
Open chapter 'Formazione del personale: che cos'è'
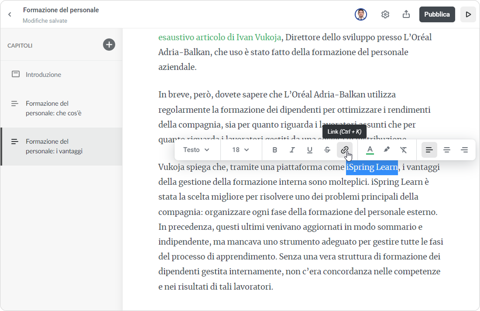(53, 108)
